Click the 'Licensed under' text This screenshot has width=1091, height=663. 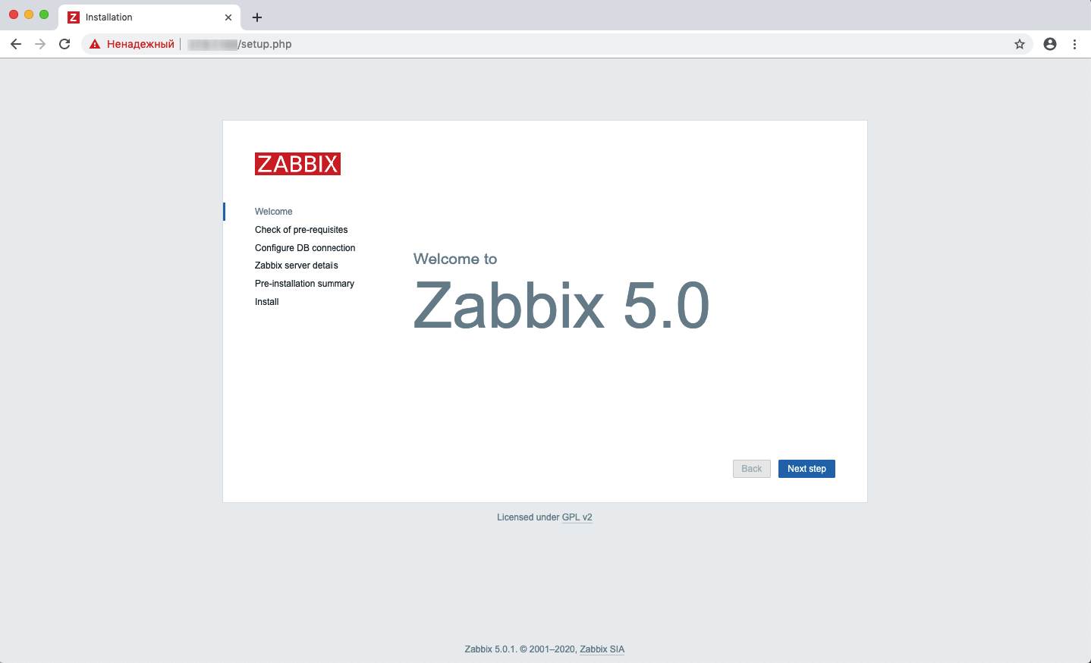[528, 517]
